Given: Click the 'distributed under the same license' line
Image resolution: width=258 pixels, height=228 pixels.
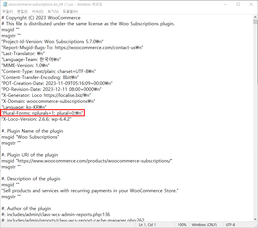Looking at the screenshot, I should tap(88, 24).
